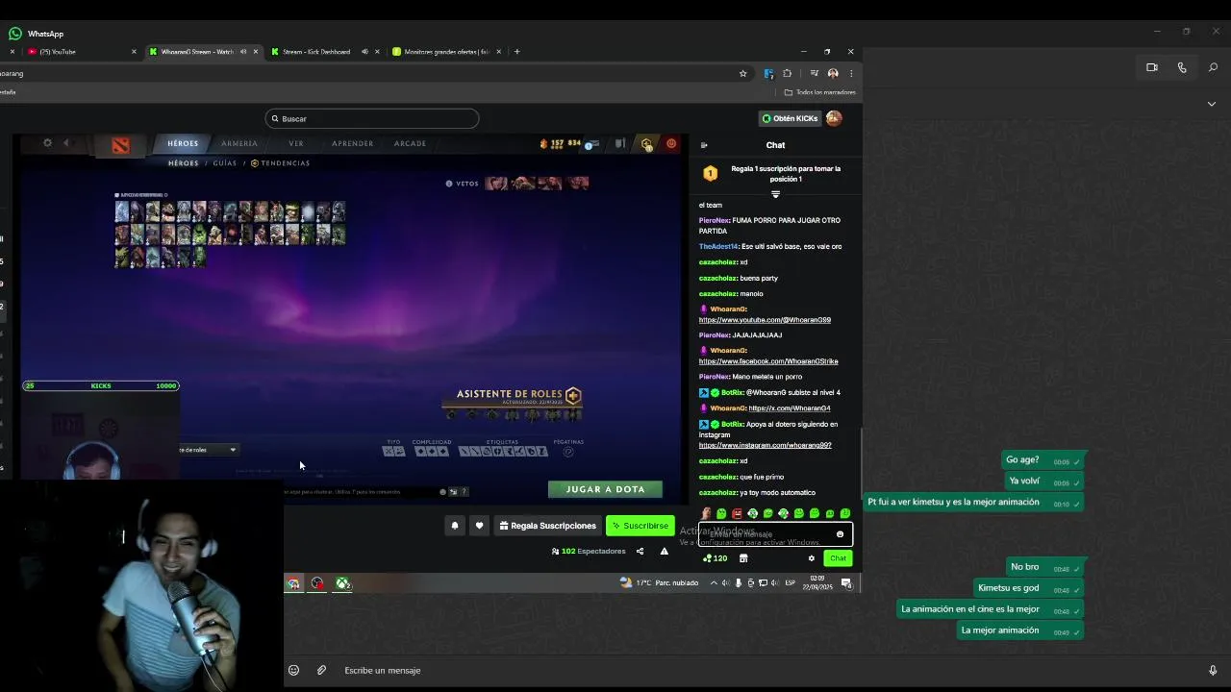The image size is (1231, 692).
Task: Open recorded taskbar weather widget
Action: click(659, 583)
